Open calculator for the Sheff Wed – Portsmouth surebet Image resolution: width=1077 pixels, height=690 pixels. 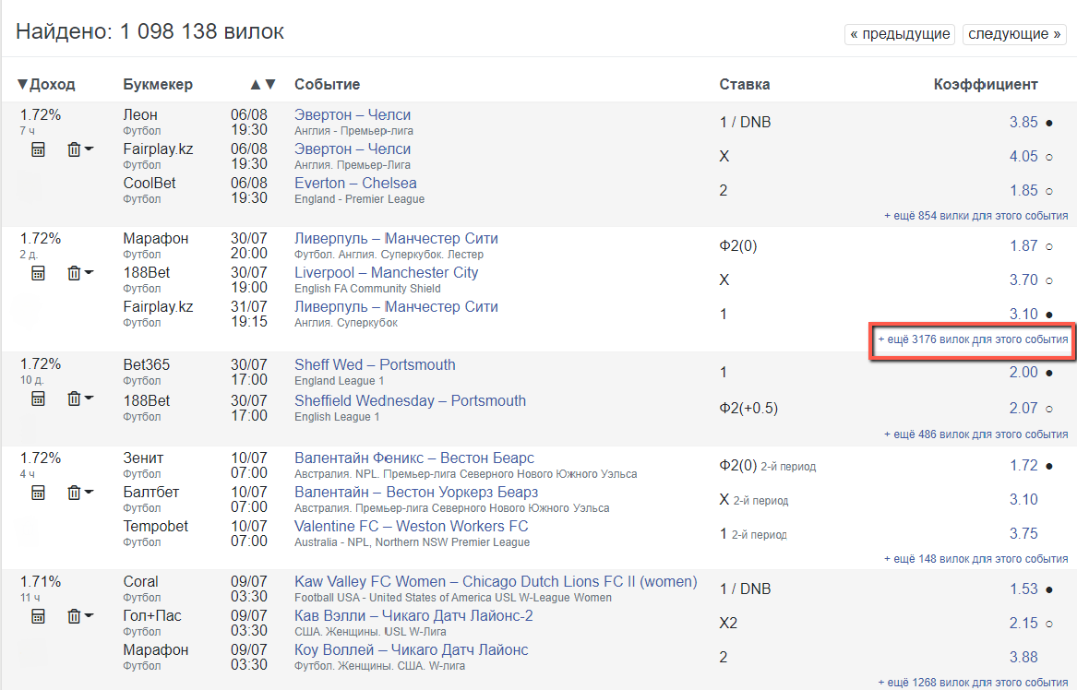coord(39,399)
